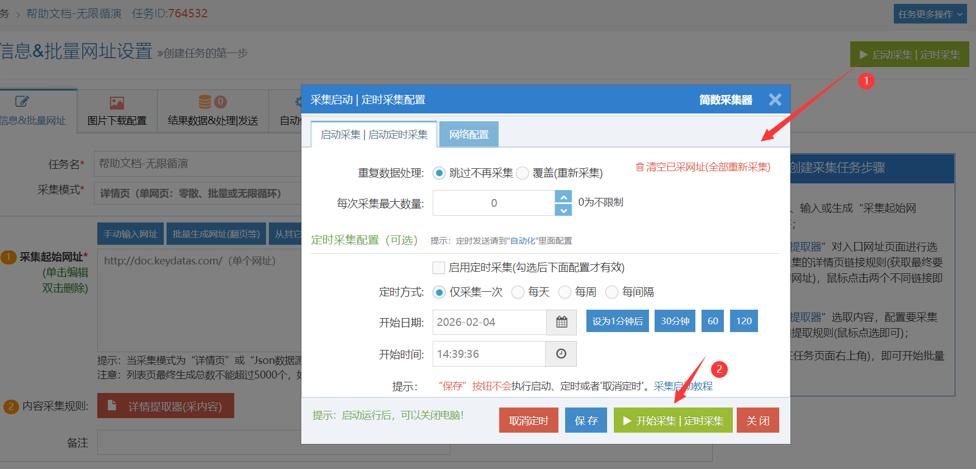The image size is (976, 469).
Task: Click the 备注 input field
Action: tap(274, 443)
